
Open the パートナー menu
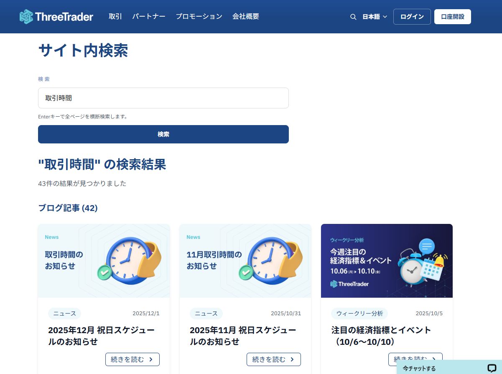pos(149,17)
